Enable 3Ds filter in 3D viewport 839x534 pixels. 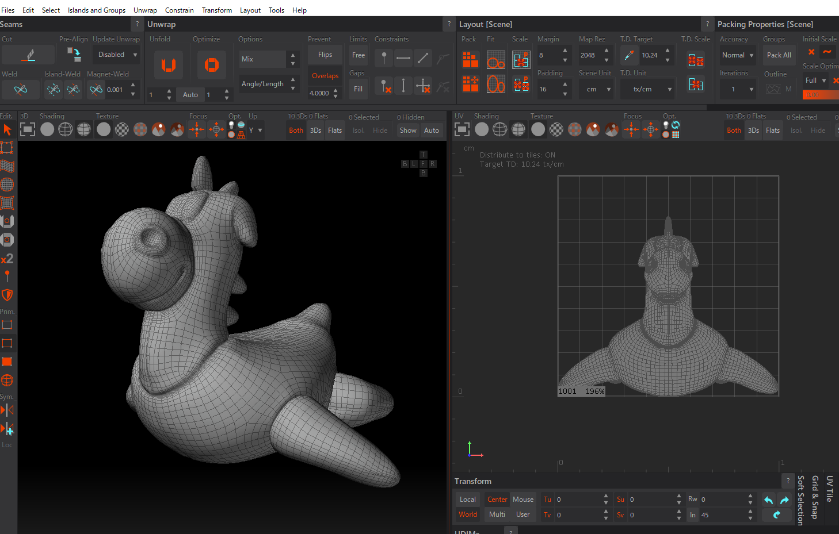pos(315,130)
